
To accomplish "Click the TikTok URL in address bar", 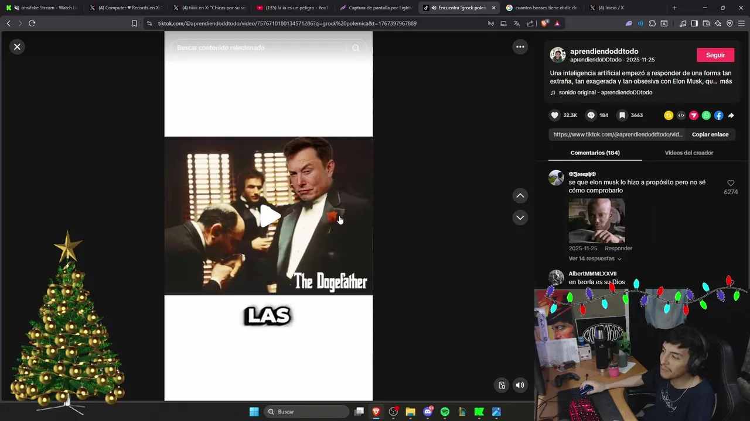I will (287, 23).
